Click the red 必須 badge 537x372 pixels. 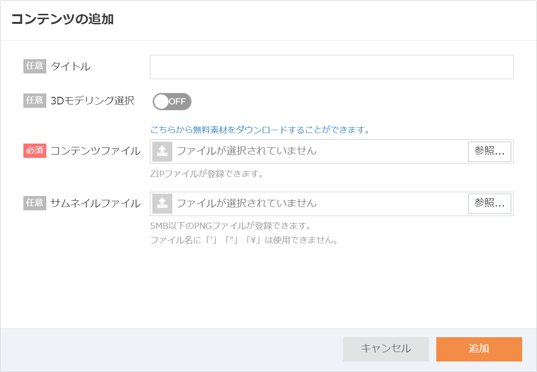tap(35, 151)
